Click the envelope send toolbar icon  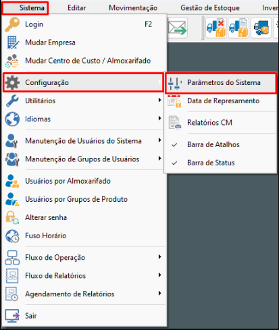178,28
